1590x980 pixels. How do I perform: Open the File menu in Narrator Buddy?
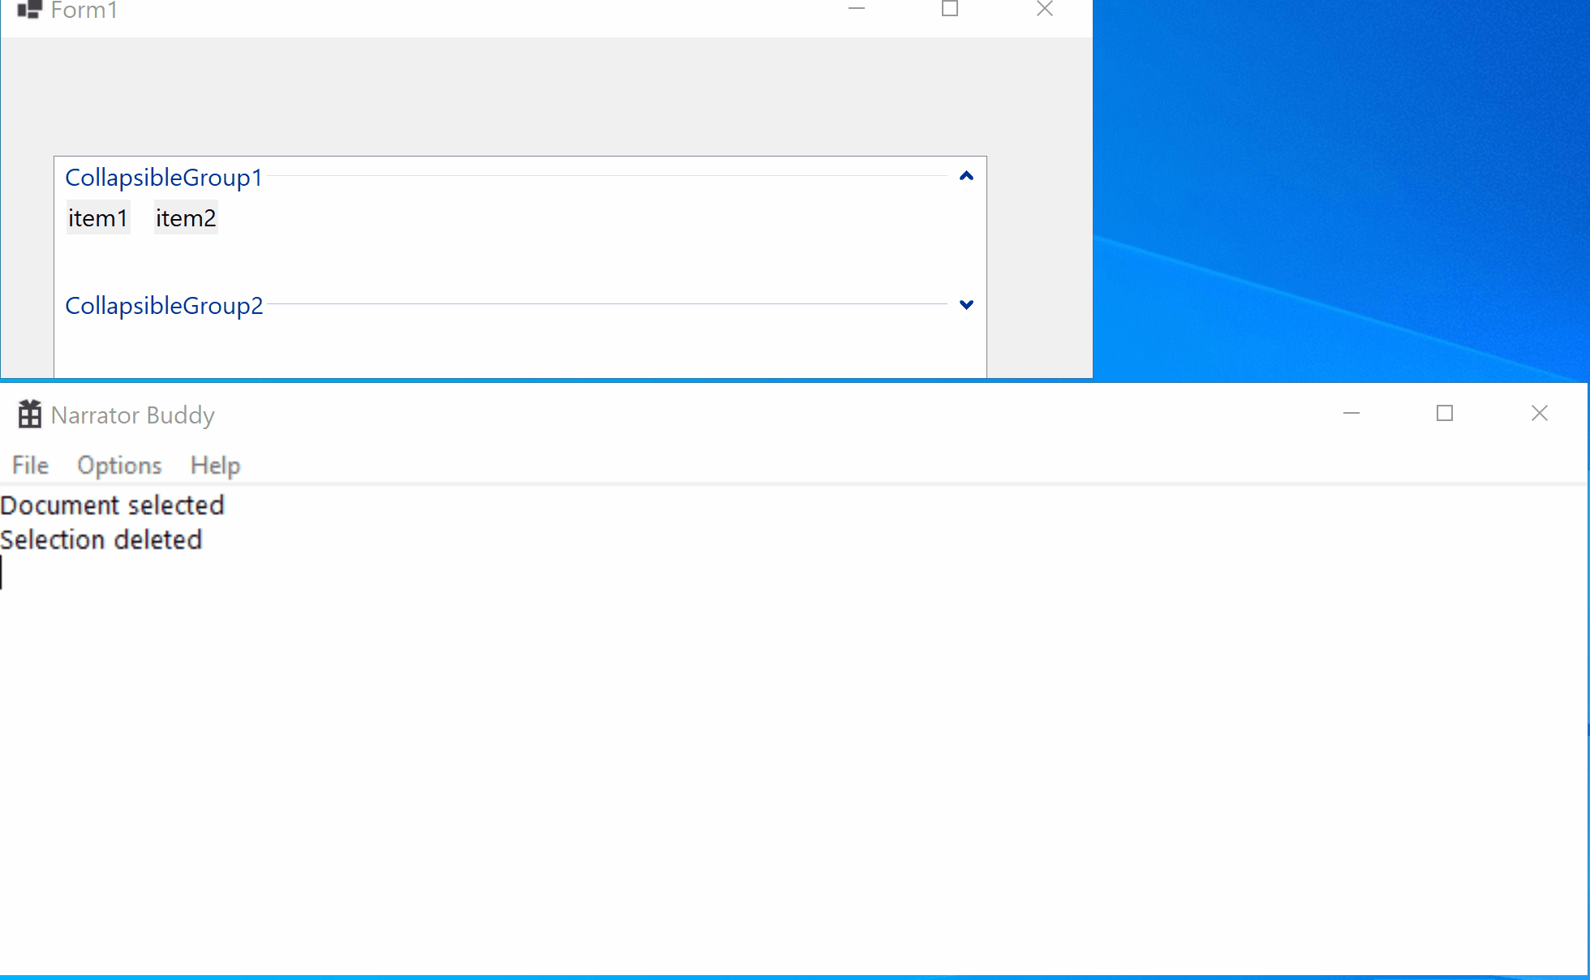tap(29, 465)
